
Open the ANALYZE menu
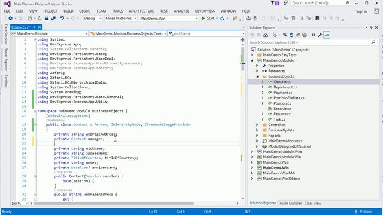pos(181,11)
